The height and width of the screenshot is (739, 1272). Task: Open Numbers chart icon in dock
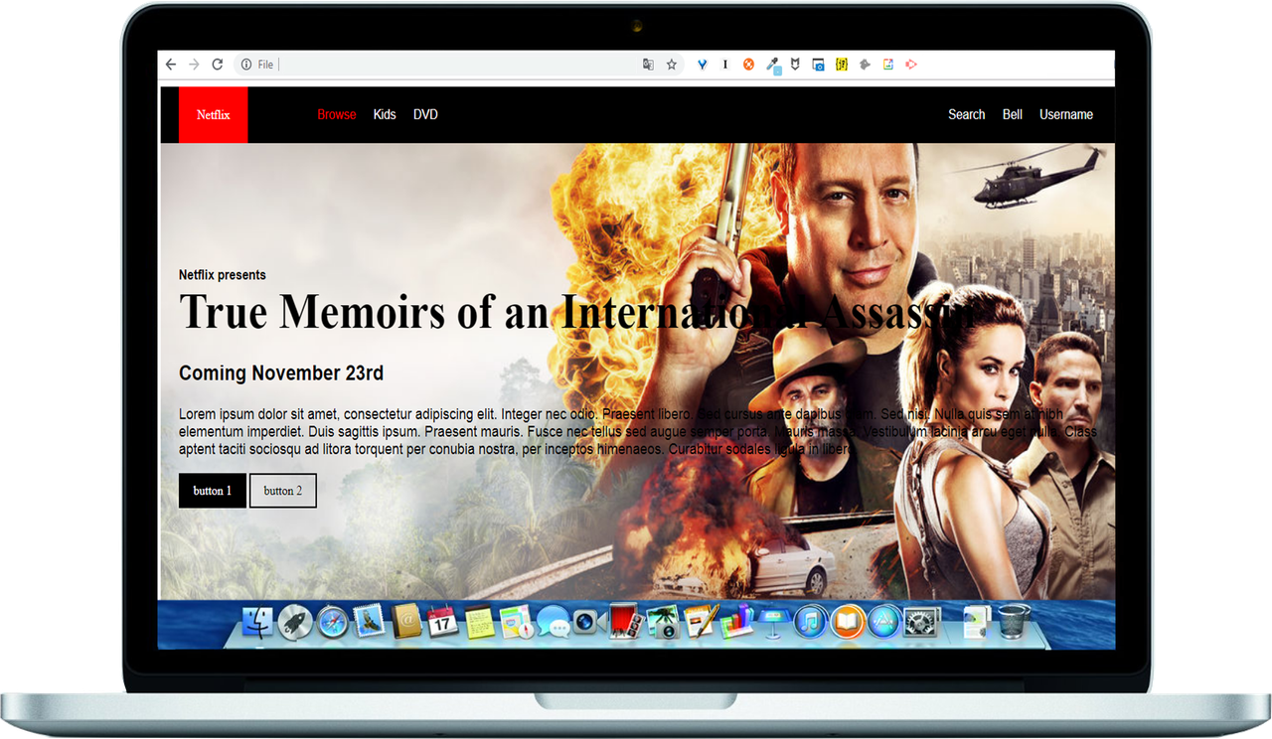click(737, 622)
